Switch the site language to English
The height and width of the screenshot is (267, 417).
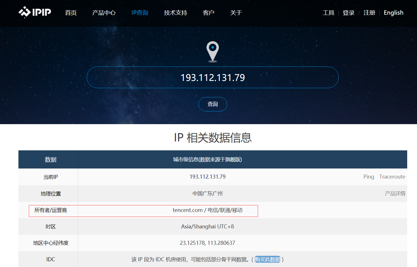tap(393, 13)
